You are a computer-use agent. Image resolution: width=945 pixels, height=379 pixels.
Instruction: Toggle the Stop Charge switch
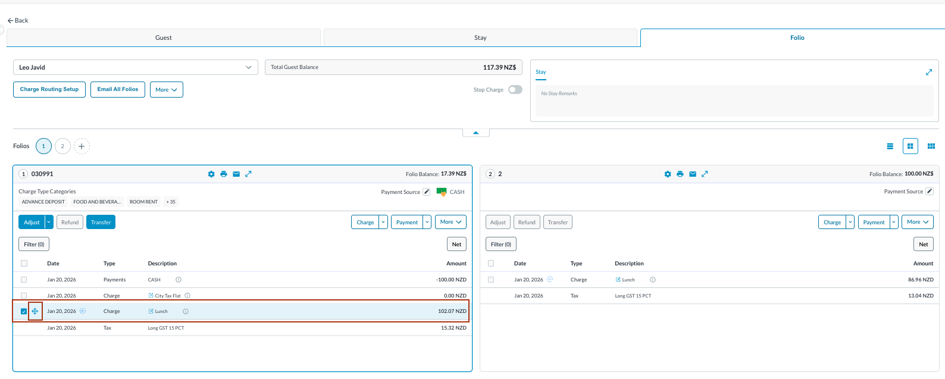pyautogui.click(x=515, y=90)
